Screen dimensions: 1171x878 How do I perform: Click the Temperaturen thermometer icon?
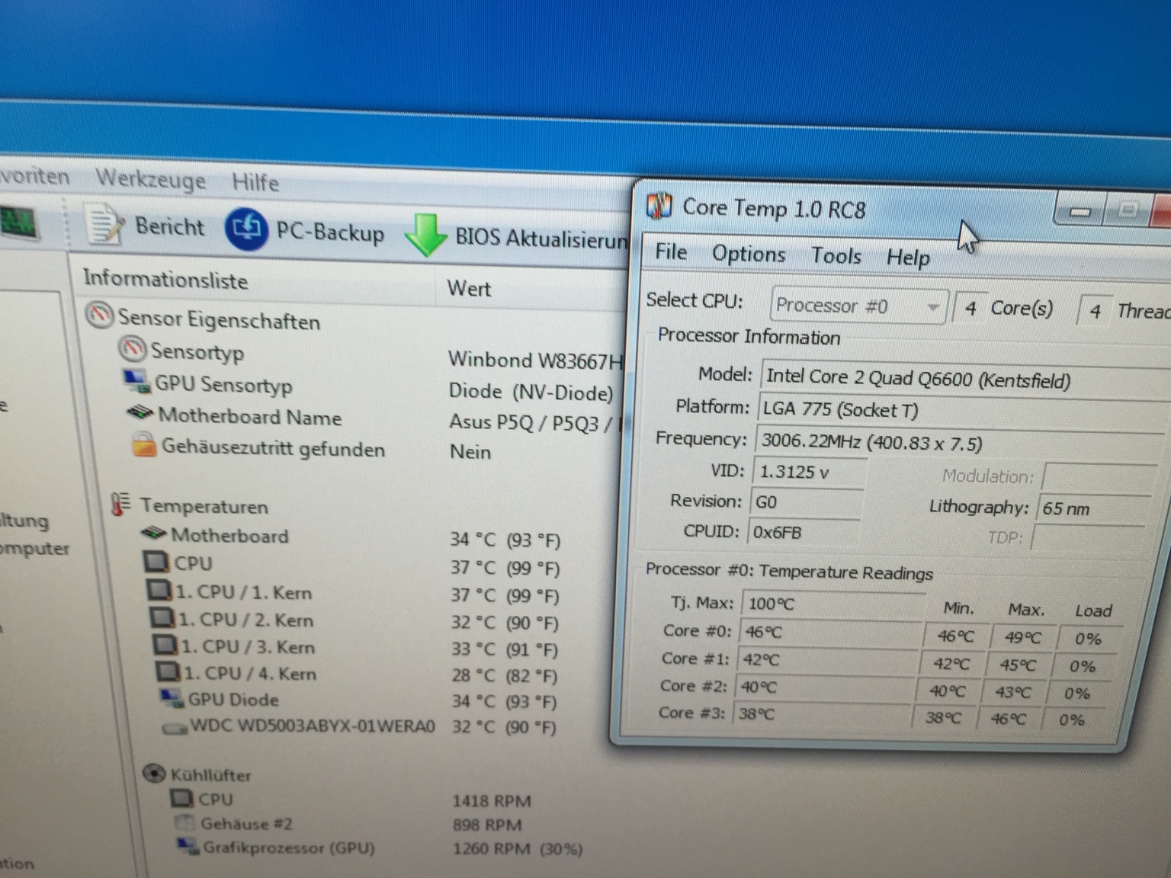120,505
